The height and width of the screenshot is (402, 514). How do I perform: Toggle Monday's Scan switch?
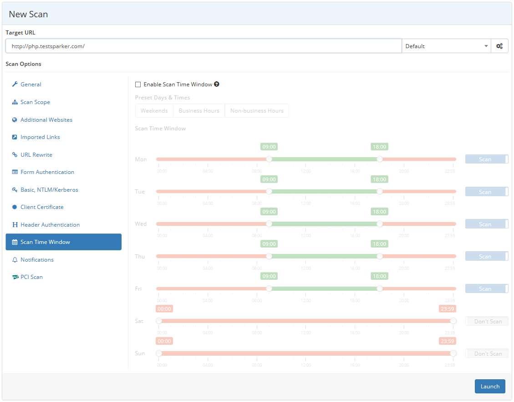(486, 159)
